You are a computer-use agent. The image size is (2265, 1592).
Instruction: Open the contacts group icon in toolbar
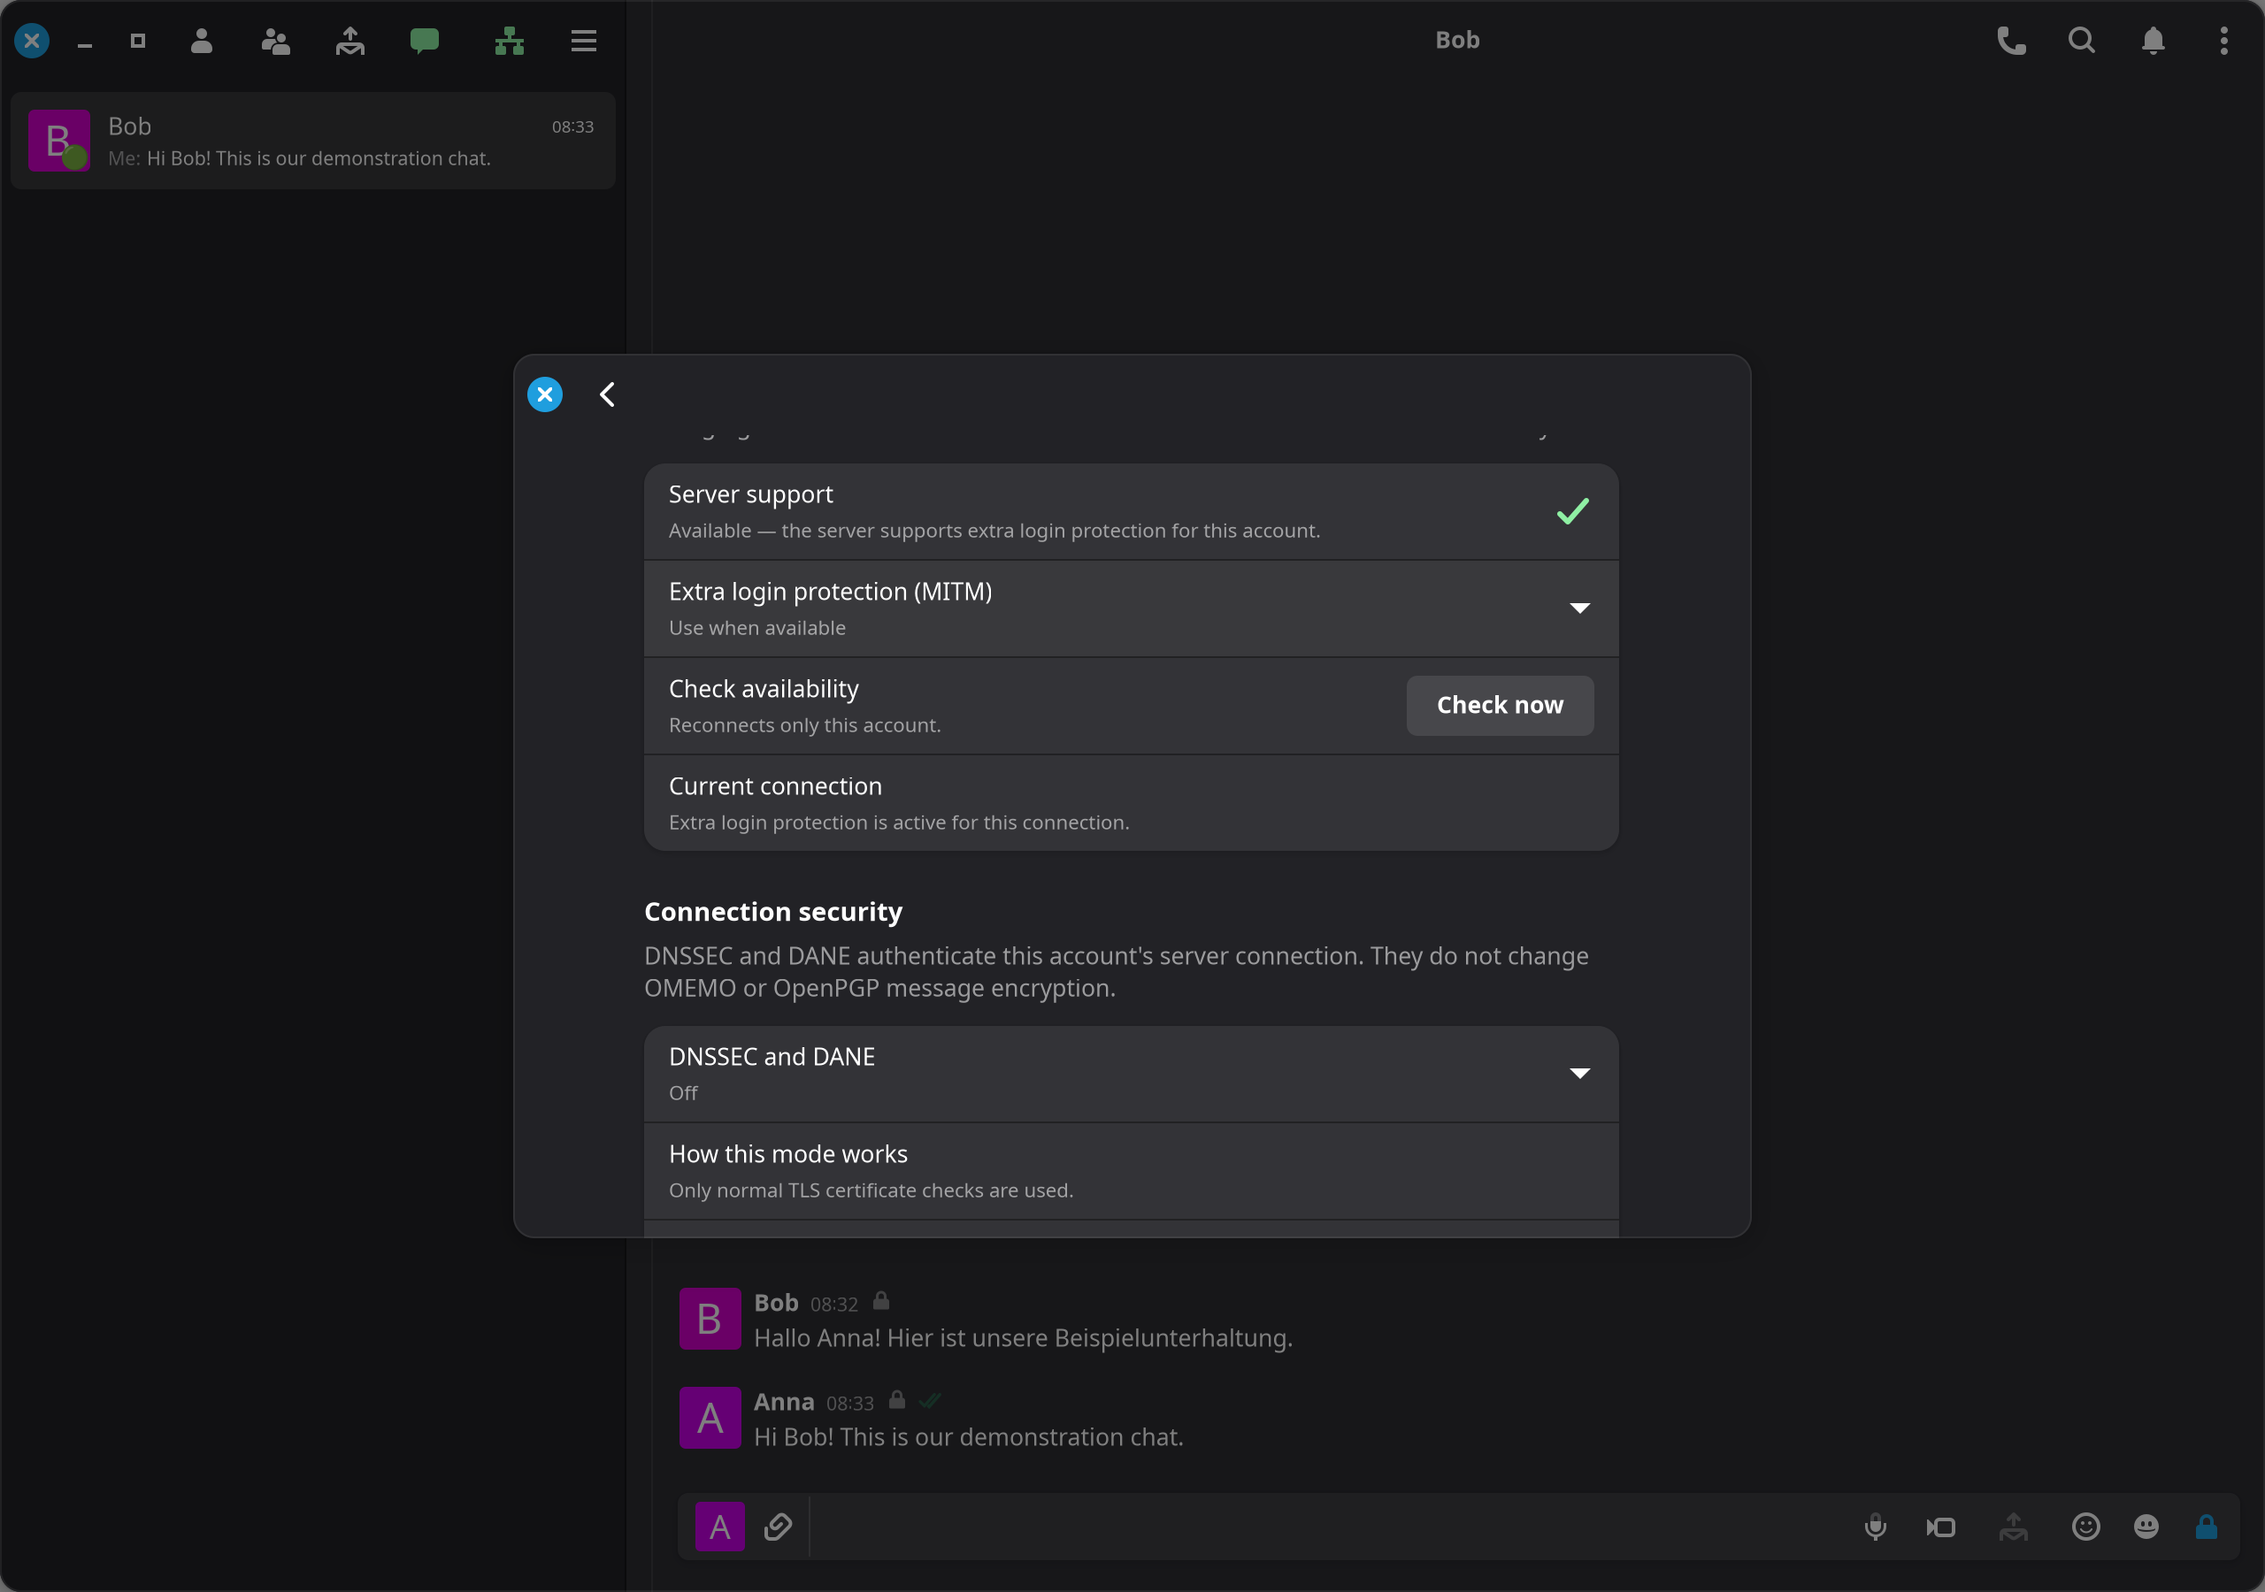[x=275, y=41]
